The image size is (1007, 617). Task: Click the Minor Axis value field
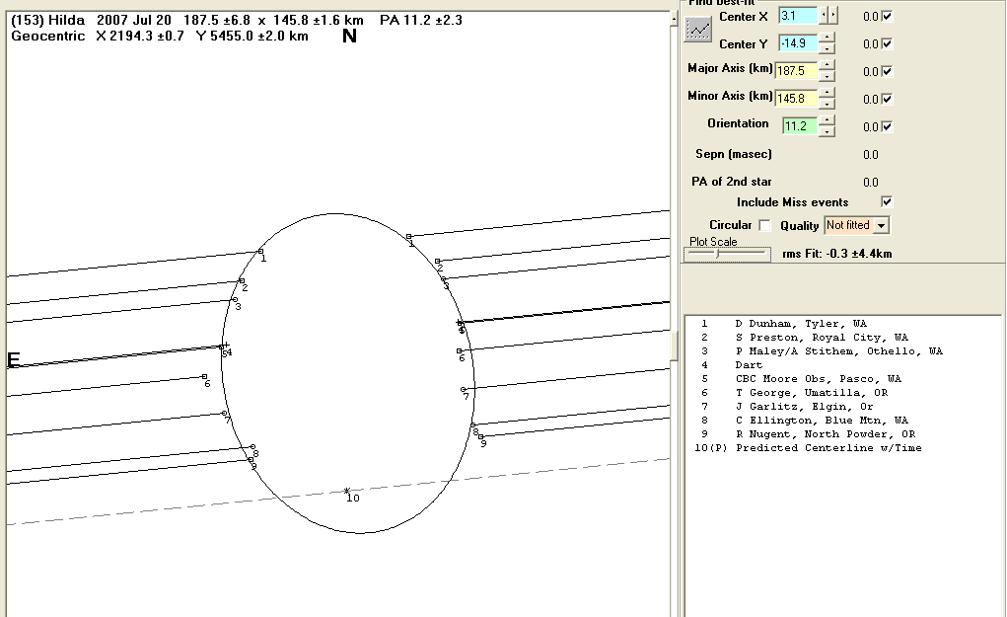click(796, 99)
